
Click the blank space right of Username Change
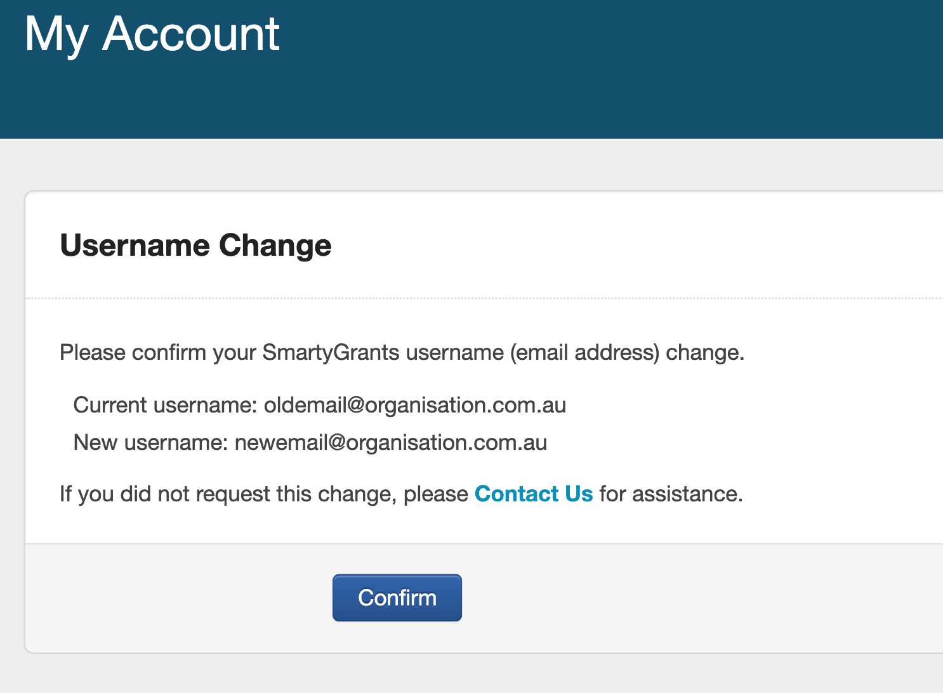[635, 246]
